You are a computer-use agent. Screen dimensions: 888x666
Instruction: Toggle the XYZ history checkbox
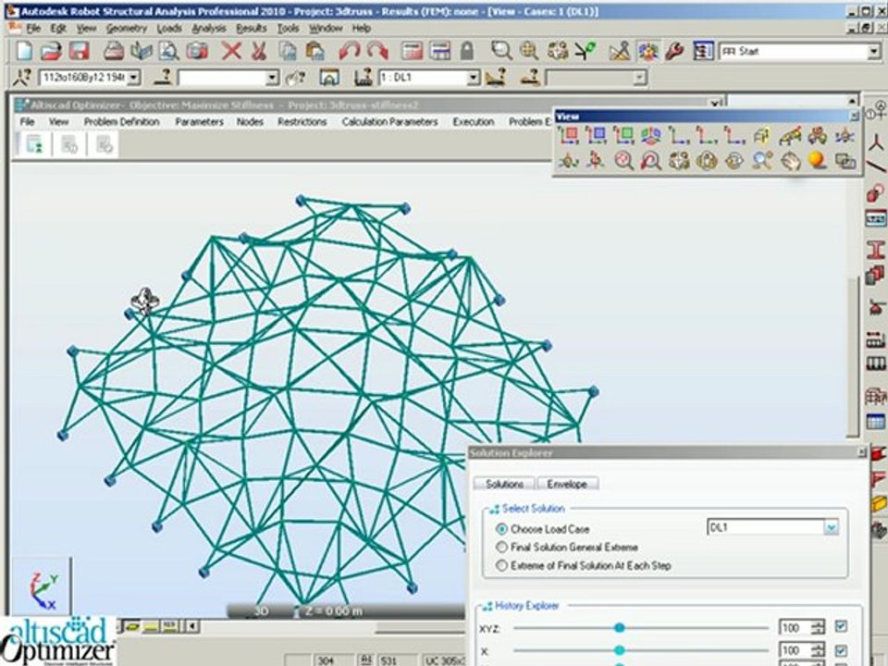click(841, 626)
